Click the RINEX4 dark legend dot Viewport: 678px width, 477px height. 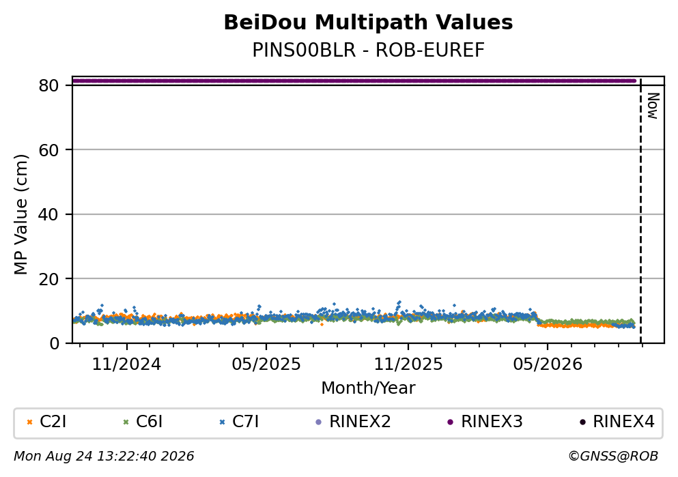tap(582, 422)
